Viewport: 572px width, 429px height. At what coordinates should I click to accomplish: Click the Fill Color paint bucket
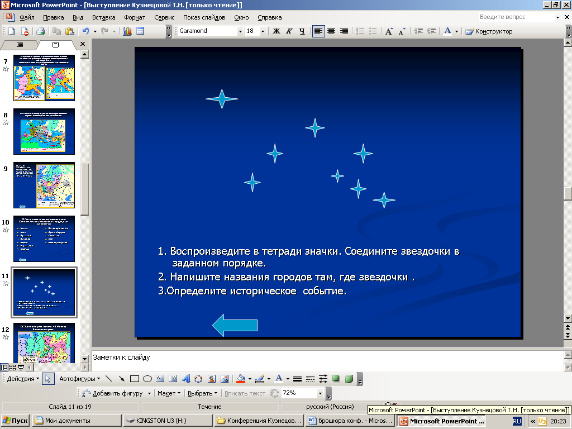241,379
